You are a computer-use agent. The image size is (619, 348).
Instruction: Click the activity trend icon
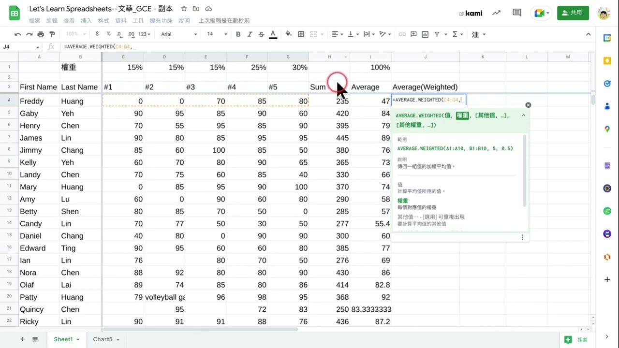[x=497, y=13]
